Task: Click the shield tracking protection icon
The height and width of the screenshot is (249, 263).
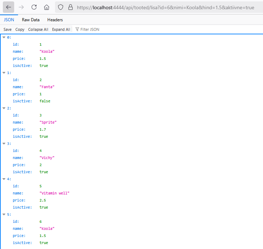Action: click(x=61, y=7)
